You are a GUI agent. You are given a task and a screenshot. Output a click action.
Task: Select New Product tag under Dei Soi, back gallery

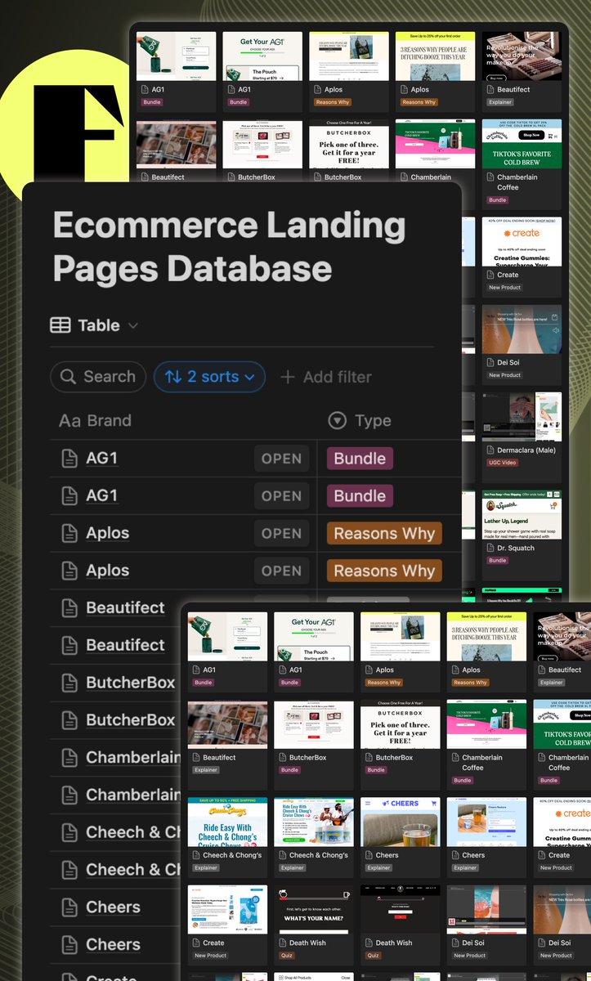coord(504,375)
